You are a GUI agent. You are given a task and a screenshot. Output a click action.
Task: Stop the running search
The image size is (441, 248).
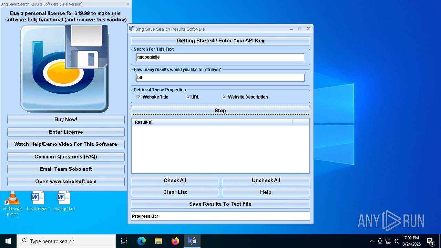(x=220, y=111)
